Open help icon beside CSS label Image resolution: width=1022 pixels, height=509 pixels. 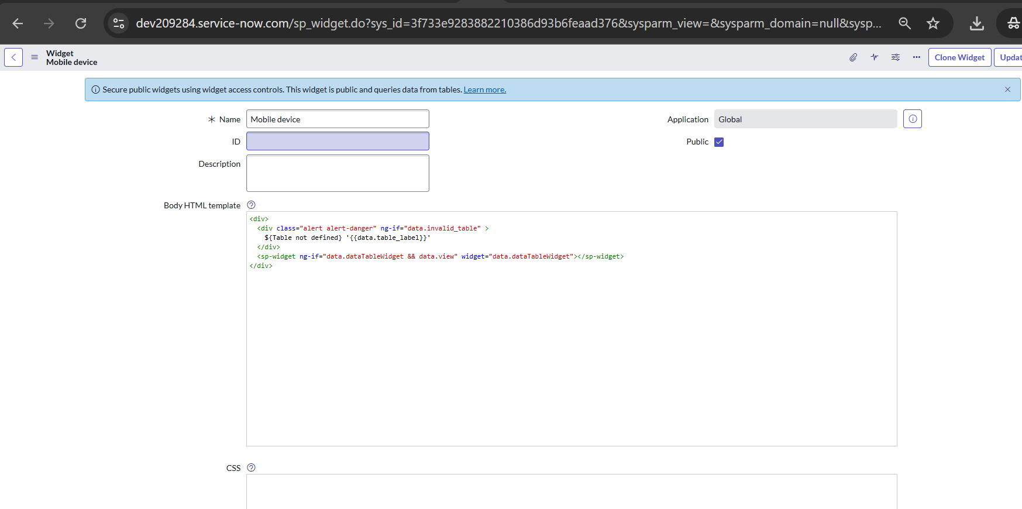(x=251, y=467)
